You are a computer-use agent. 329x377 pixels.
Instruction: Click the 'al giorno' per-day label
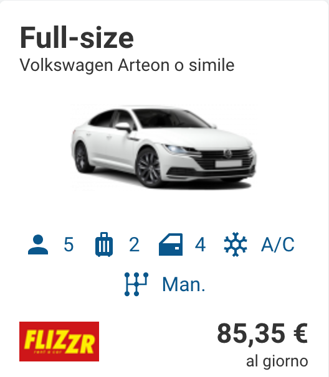(x=277, y=361)
